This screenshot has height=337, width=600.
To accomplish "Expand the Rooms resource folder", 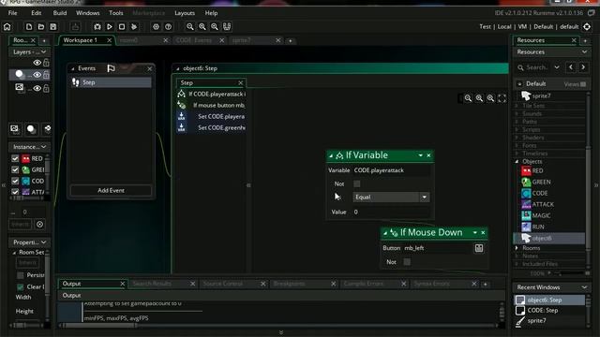I will coord(517,248).
